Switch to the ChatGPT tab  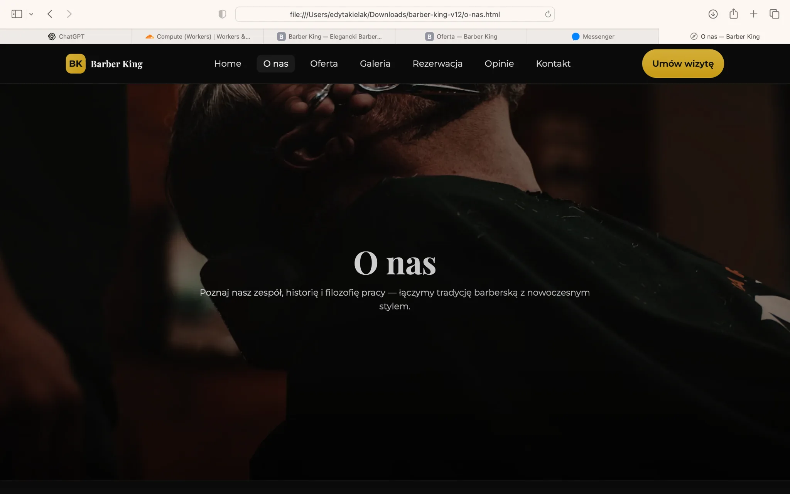click(66, 37)
